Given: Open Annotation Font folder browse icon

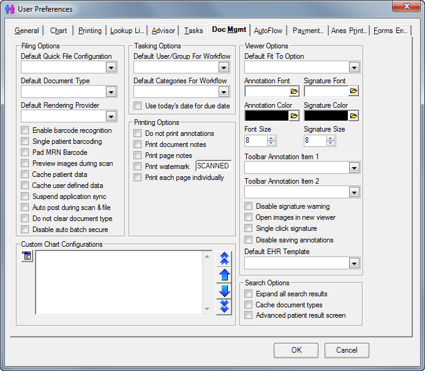Looking at the screenshot, I should pyautogui.click(x=294, y=91).
